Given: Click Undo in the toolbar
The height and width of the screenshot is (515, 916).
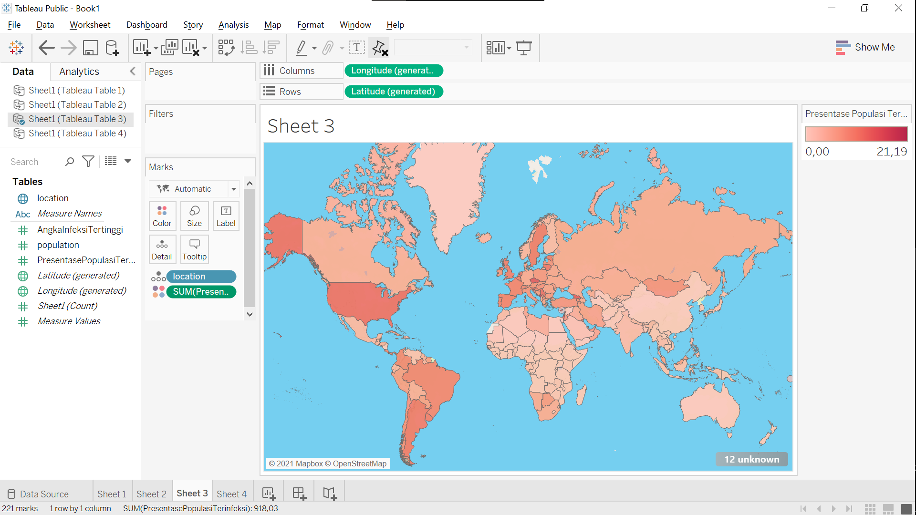Looking at the screenshot, I should pos(46,47).
